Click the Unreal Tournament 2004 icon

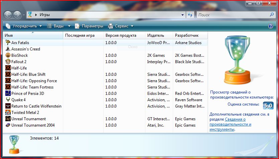click(x=8, y=125)
